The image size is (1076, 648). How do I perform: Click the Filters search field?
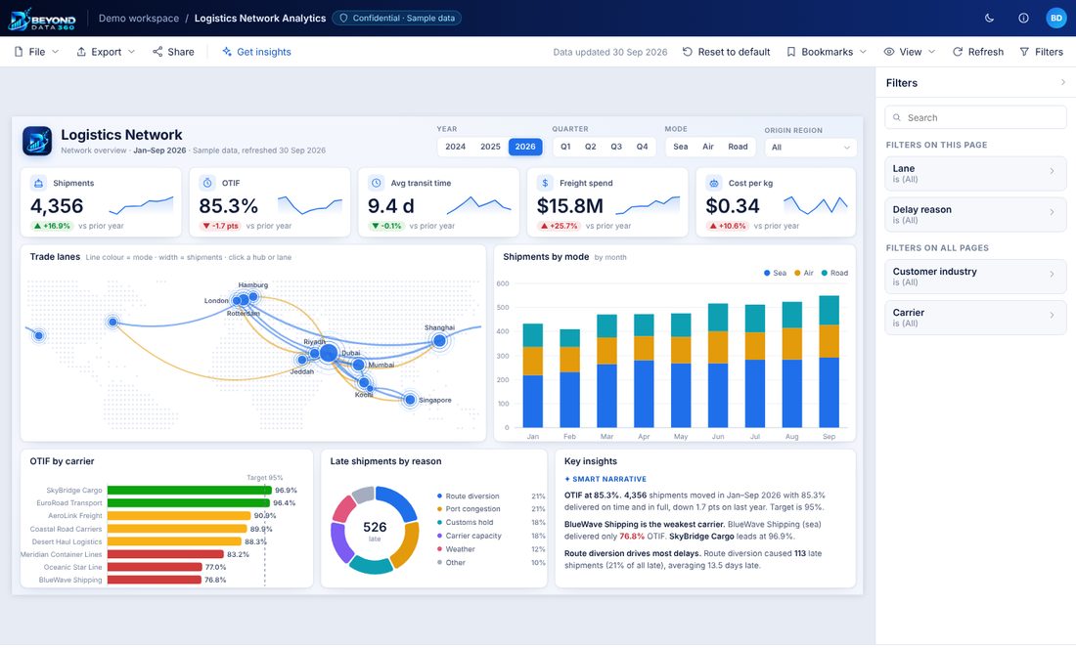[975, 118]
